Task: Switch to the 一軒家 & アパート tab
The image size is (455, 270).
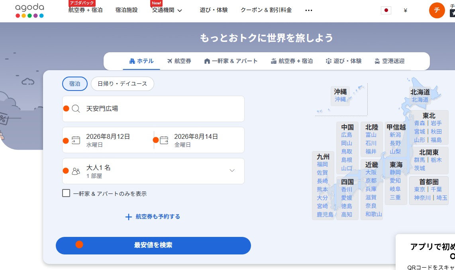Action: [x=231, y=61]
